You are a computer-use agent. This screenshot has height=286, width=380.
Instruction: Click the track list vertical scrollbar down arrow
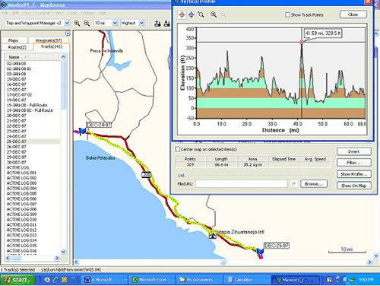[63, 252]
